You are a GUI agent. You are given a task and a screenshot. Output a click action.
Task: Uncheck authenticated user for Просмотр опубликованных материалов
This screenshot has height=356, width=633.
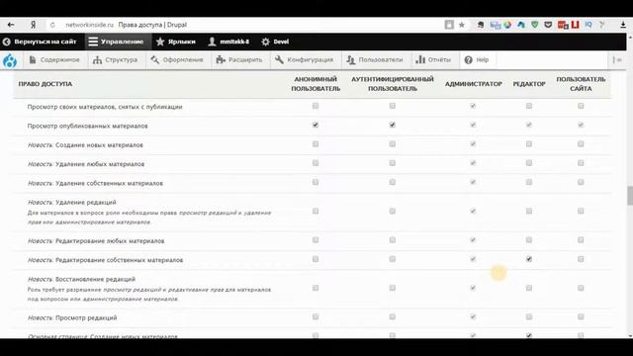393,125
